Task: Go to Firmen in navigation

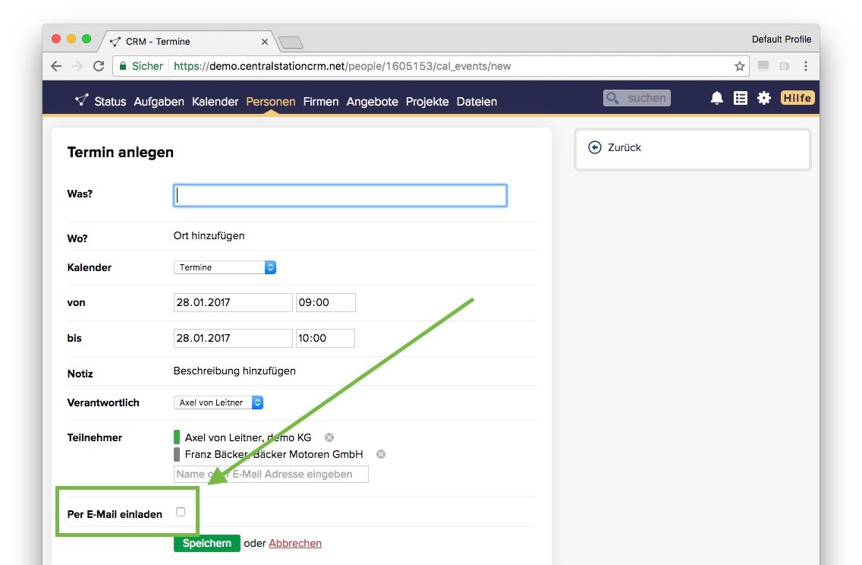Action: tap(320, 102)
